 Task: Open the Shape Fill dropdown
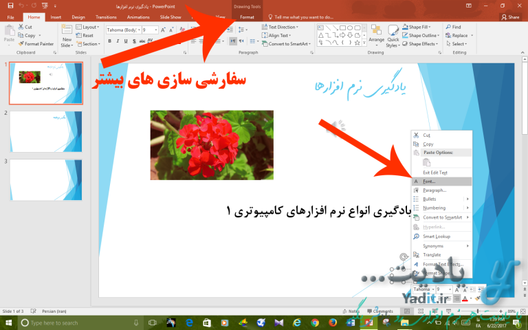pos(416,27)
